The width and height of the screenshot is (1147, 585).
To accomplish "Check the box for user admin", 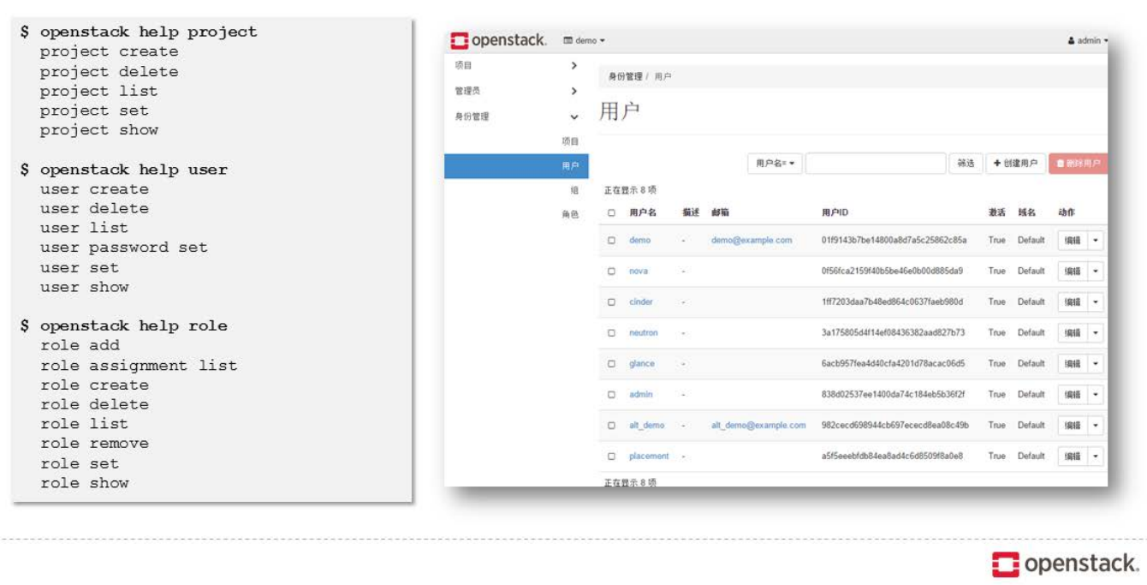I will (611, 395).
